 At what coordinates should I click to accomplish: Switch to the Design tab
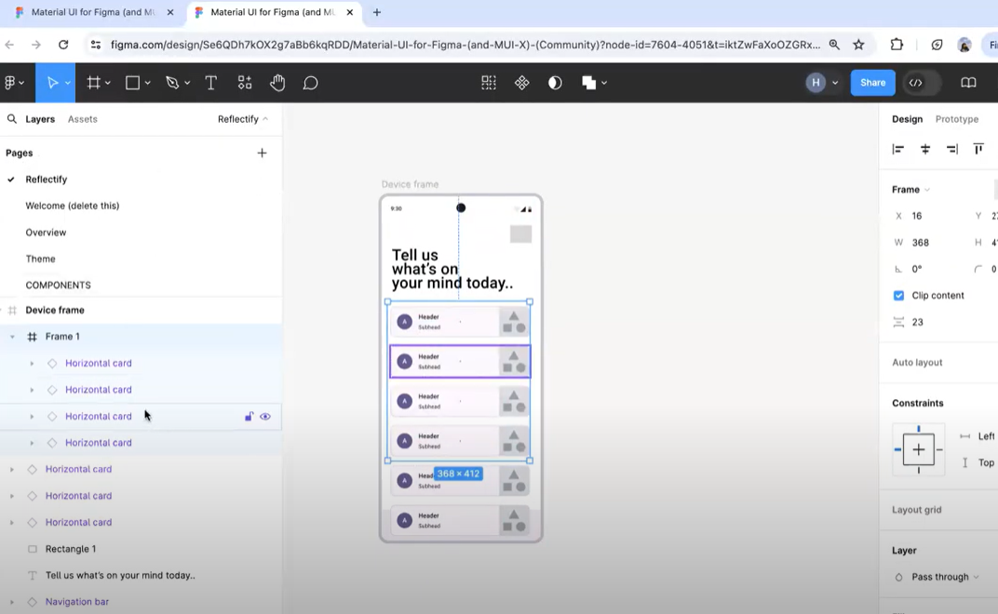(x=907, y=119)
